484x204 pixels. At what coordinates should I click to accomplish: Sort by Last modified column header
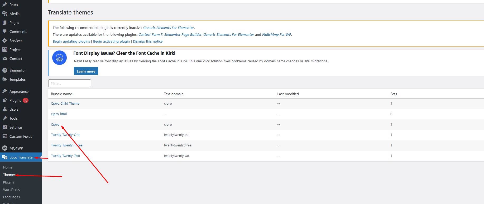(288, 94)
